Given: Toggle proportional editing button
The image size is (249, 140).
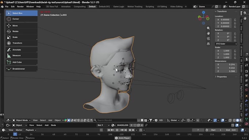Looking at the screenshot, I should coord(198,120).
